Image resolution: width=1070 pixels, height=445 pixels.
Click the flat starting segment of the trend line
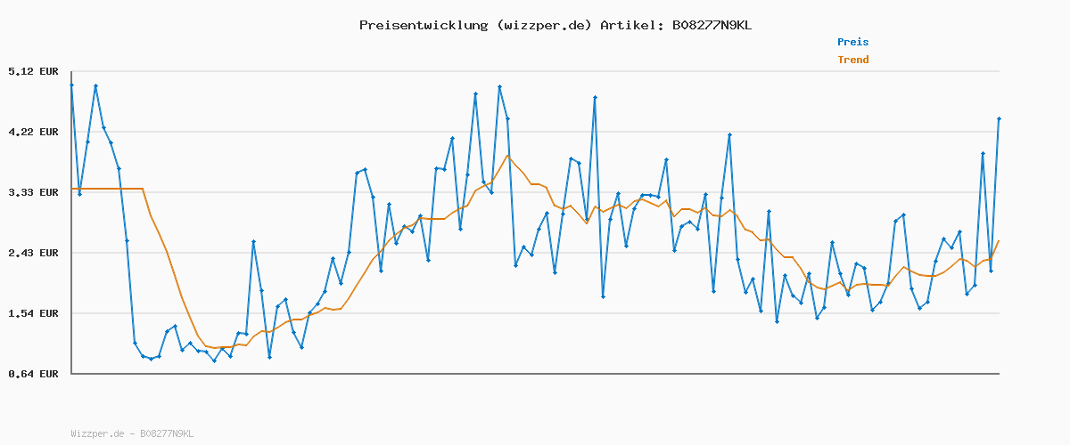[107, 189]
